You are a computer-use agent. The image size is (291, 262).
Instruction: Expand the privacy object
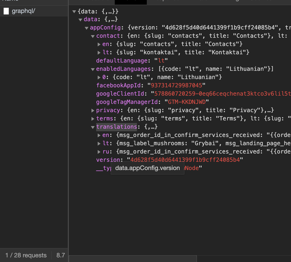click(x=93, y=111)
